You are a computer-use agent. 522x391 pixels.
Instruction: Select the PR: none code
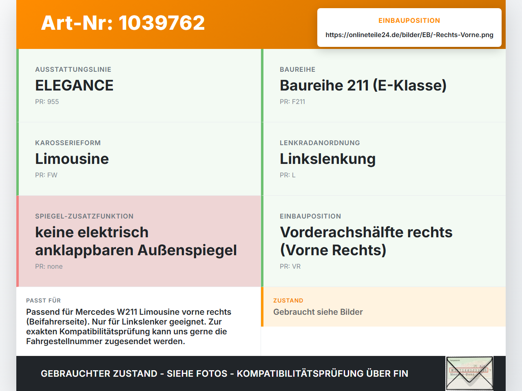[49, 266]
